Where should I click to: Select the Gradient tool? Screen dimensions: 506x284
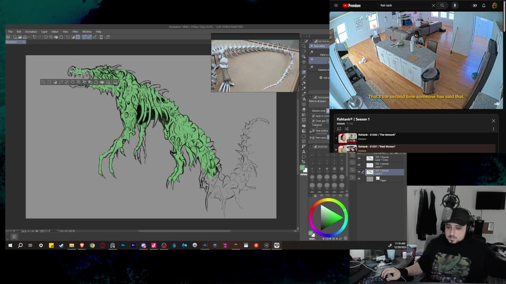304,131
